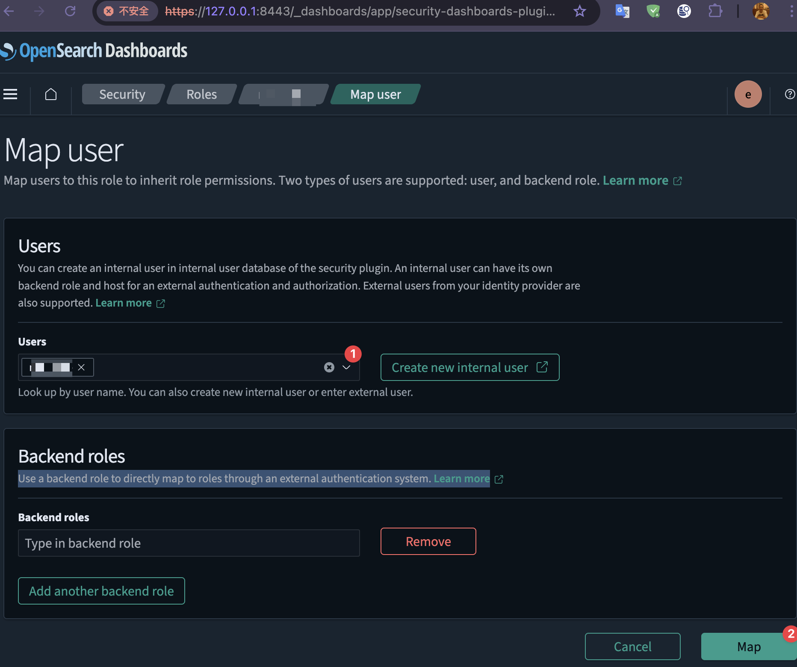Focus the Type in backend role field

(x=189, y=543)
